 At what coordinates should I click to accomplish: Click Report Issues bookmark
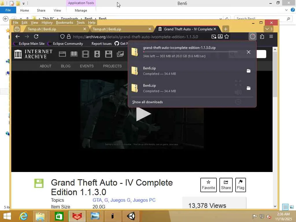101,44
